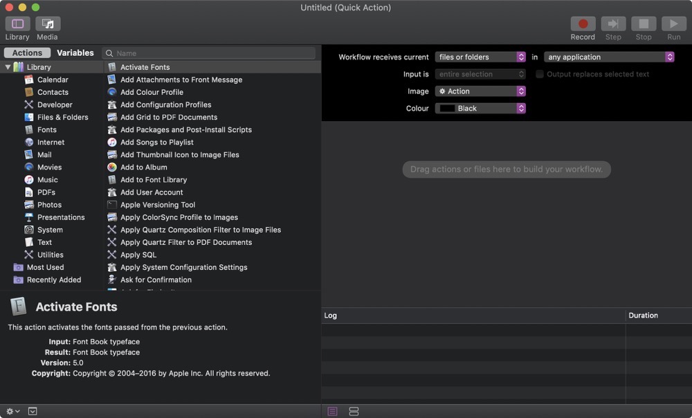This screenshot has width=692, height=418.
Task: Select the PDFs category icon
Action: coord(28,192)
